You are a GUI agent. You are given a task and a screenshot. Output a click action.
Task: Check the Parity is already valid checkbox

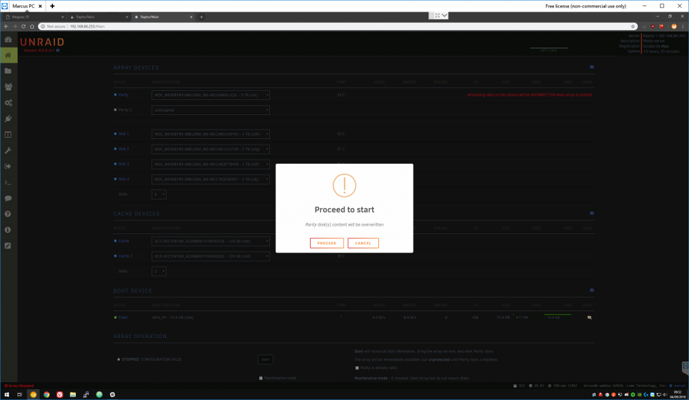click(x=357, y=368)
